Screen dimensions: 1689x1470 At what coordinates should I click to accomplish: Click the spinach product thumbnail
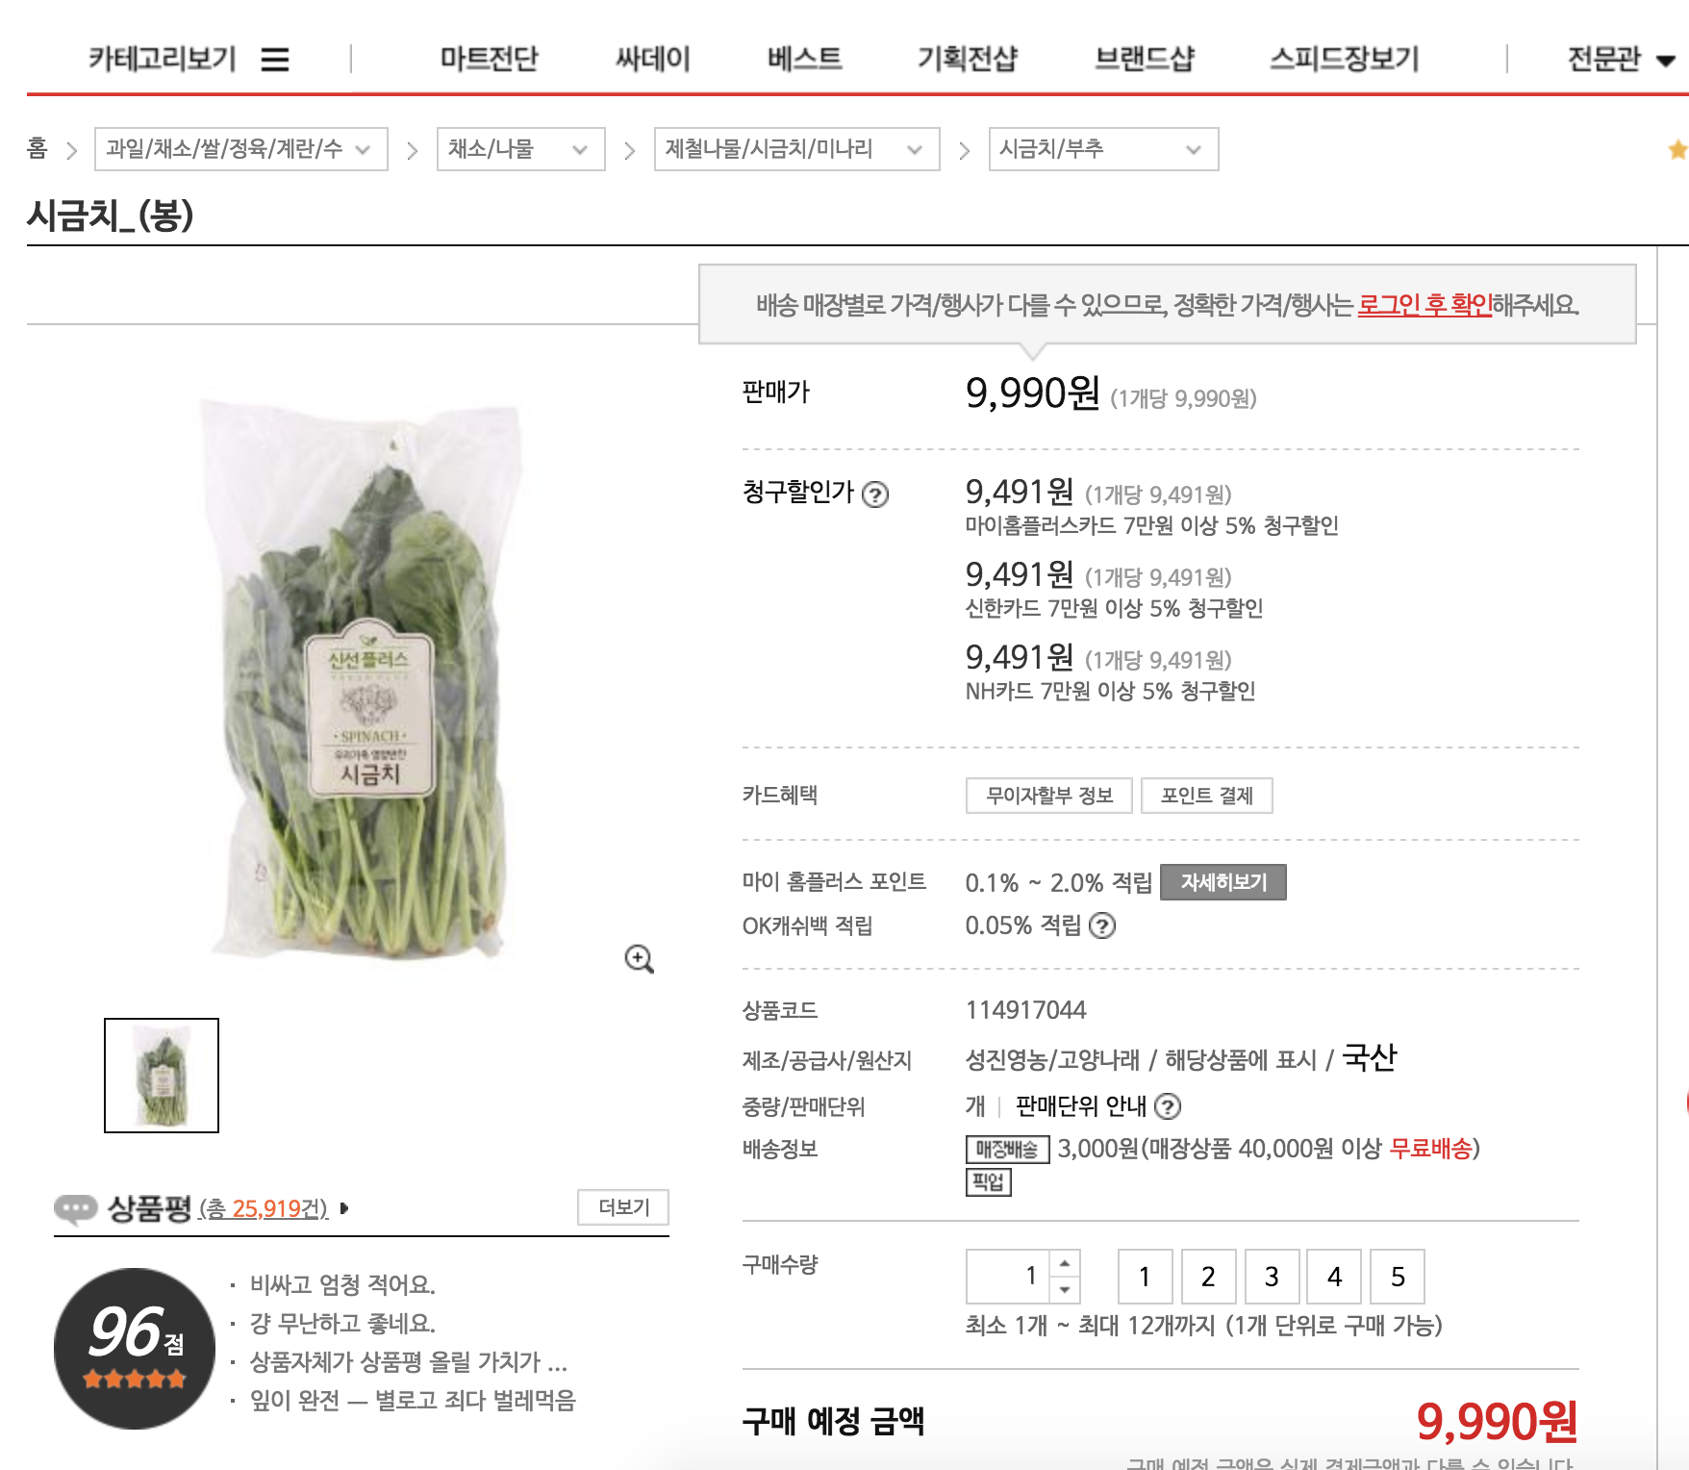click(162, 1076)
